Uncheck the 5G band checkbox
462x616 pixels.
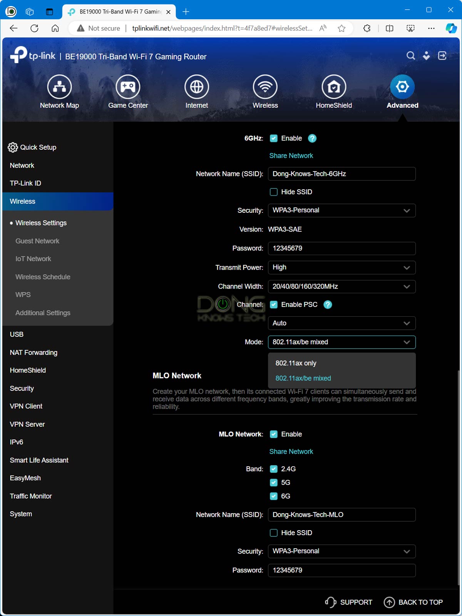tap(274, 482)
